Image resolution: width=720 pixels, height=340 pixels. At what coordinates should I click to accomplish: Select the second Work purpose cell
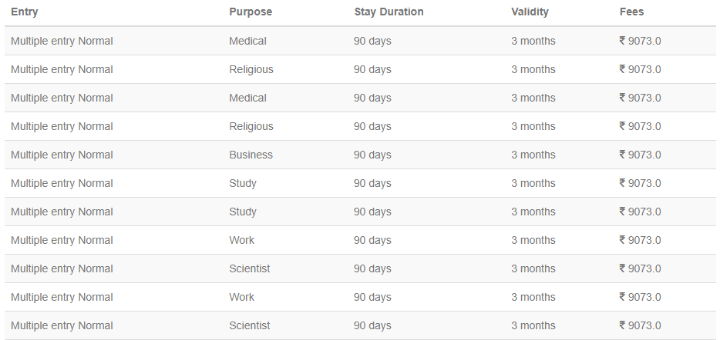(x=241, y=297)
